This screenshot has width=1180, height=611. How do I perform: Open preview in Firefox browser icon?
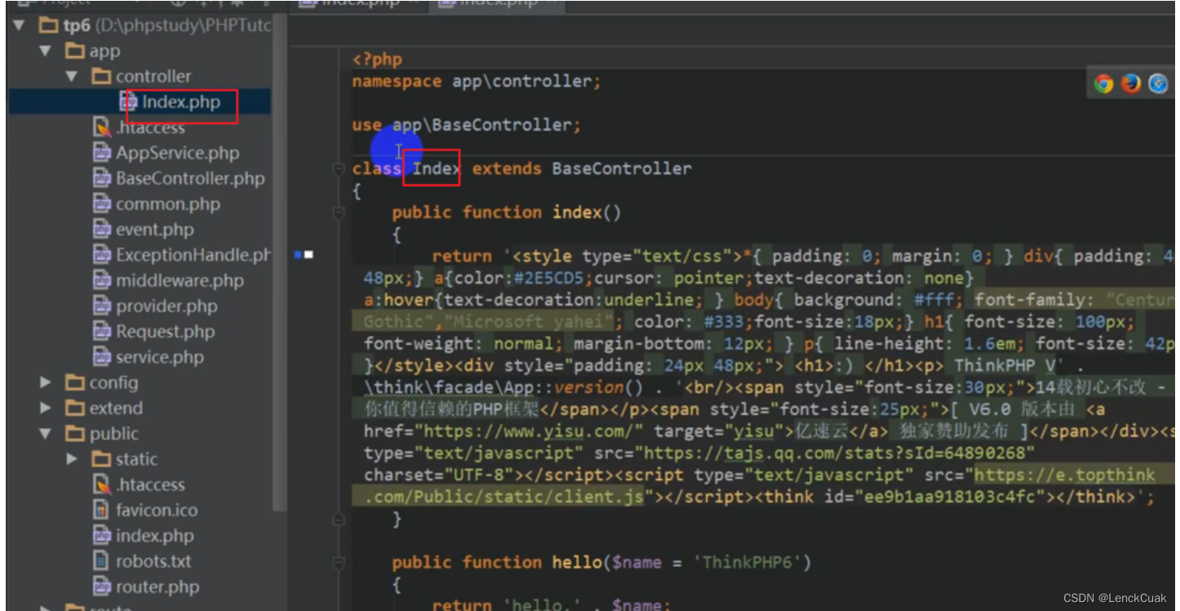(x=1130, y=84)
